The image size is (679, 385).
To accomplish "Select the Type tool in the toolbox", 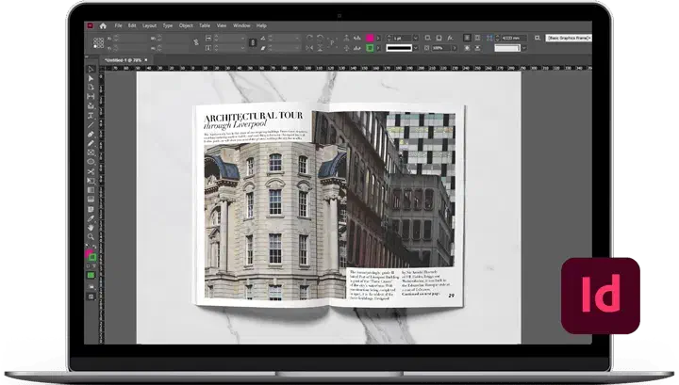I will click(x=91, y=116).
